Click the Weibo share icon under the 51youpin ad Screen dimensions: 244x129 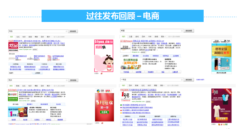102,73
